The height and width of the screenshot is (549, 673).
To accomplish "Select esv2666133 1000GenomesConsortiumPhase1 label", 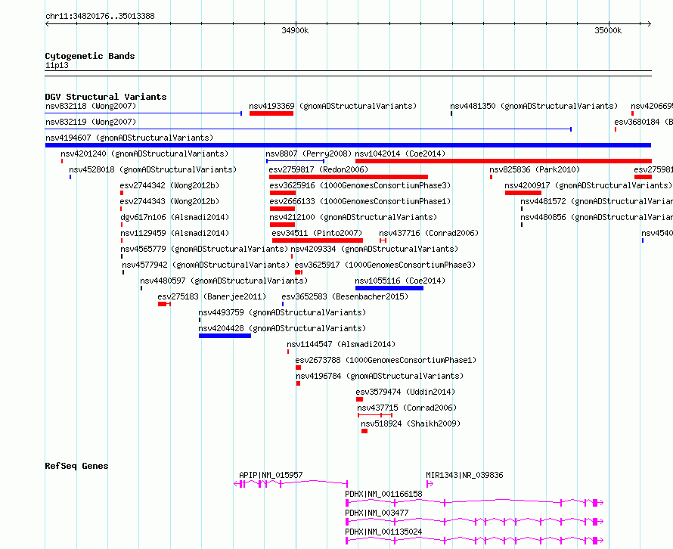I will pos(360,201).
